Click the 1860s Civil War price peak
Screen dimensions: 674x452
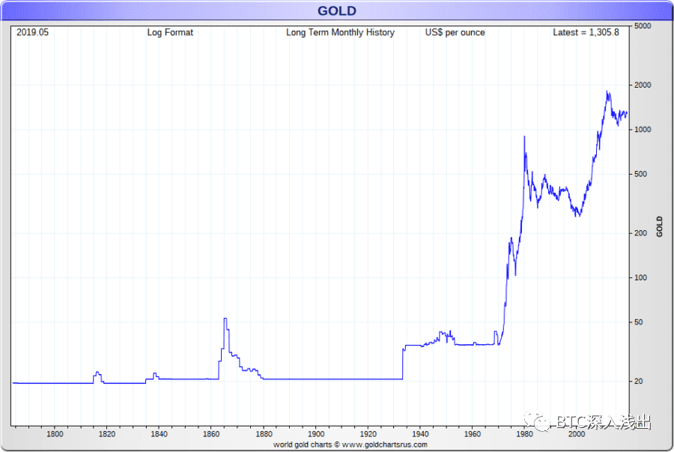tap(225, 319)
